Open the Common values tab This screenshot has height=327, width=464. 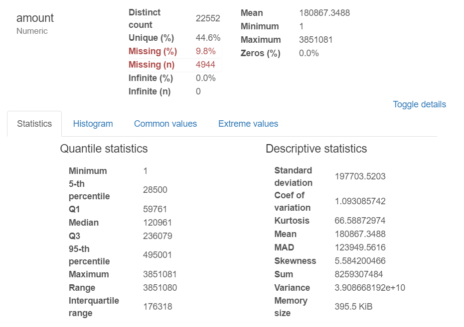[165, 123]
